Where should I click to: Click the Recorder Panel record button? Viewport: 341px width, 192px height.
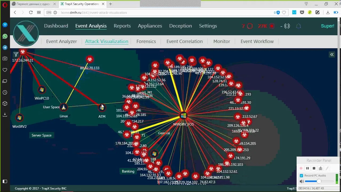(x=301, y=168)
